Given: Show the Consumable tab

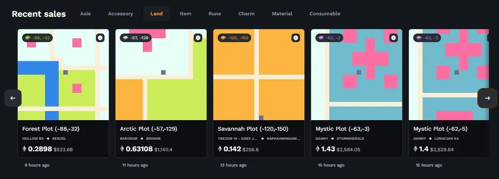Looking at the screenshot, I should click(x=325, y=14).
